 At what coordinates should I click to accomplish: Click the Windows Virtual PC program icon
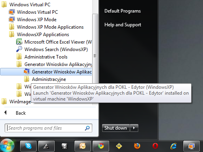[x=12, y=12]
